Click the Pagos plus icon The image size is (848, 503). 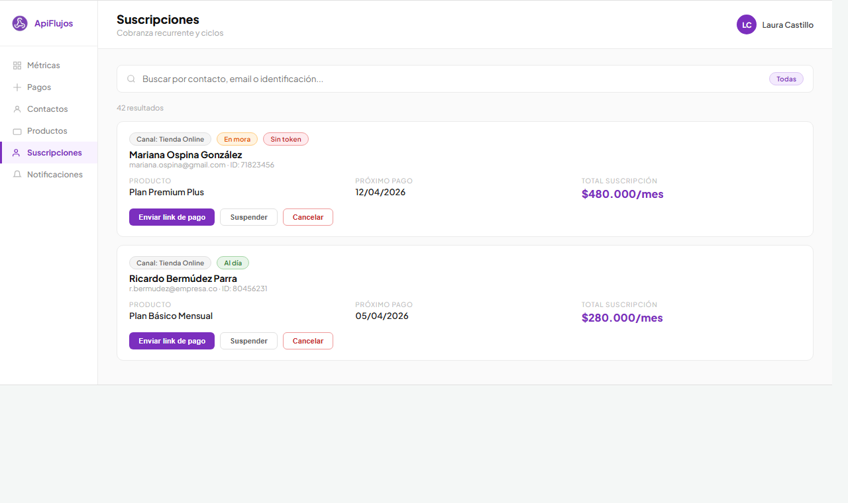[x=17, y=87]
